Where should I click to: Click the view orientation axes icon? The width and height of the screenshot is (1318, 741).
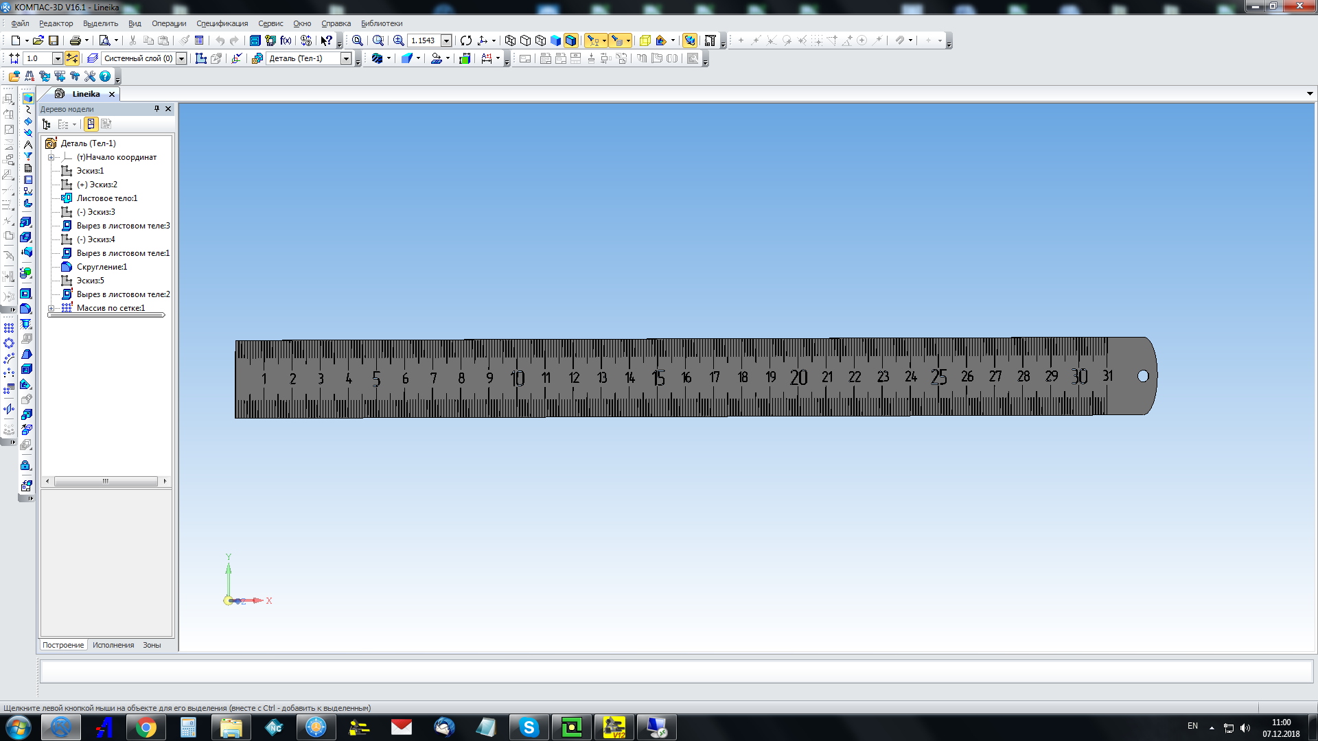pos(483,40)
